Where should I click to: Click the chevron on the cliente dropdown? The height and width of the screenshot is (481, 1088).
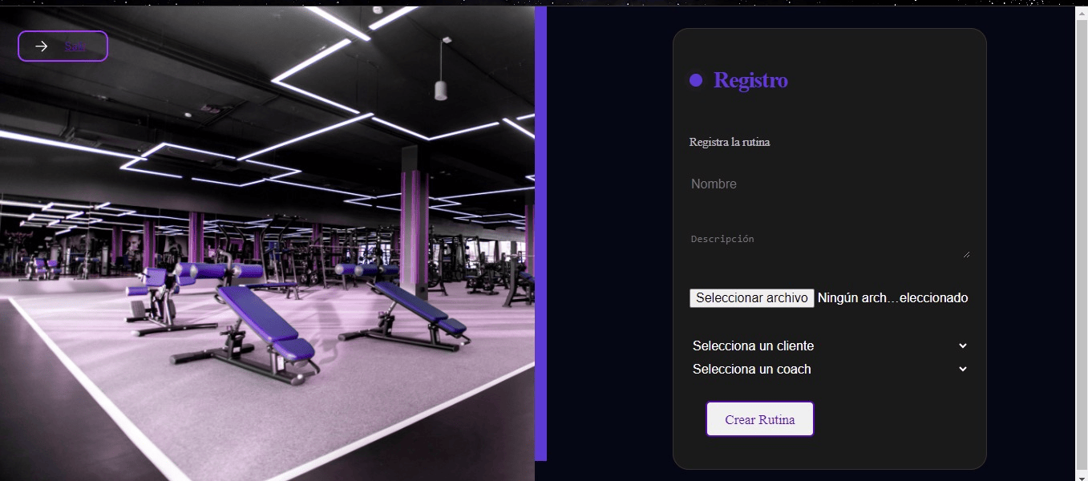pyautogui.click(x=963, y=346)
